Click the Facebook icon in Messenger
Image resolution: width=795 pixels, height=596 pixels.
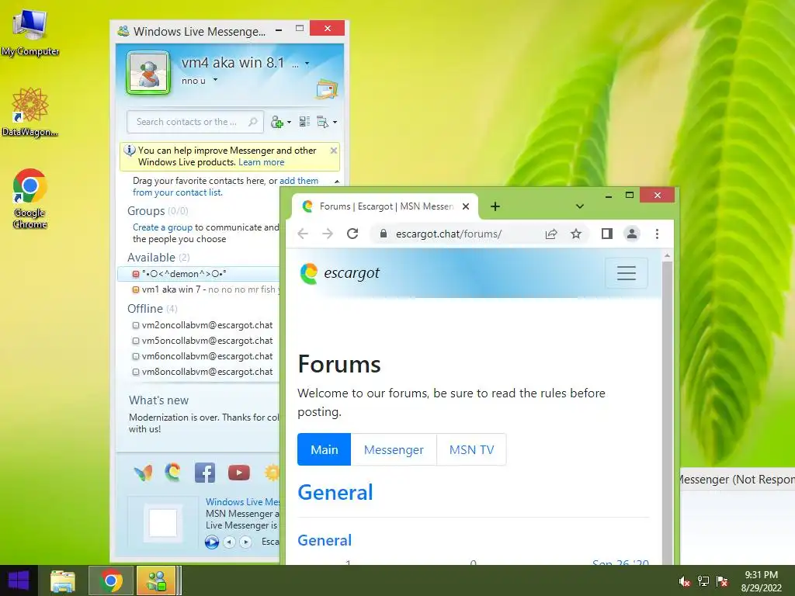click(x=205, y=473)
